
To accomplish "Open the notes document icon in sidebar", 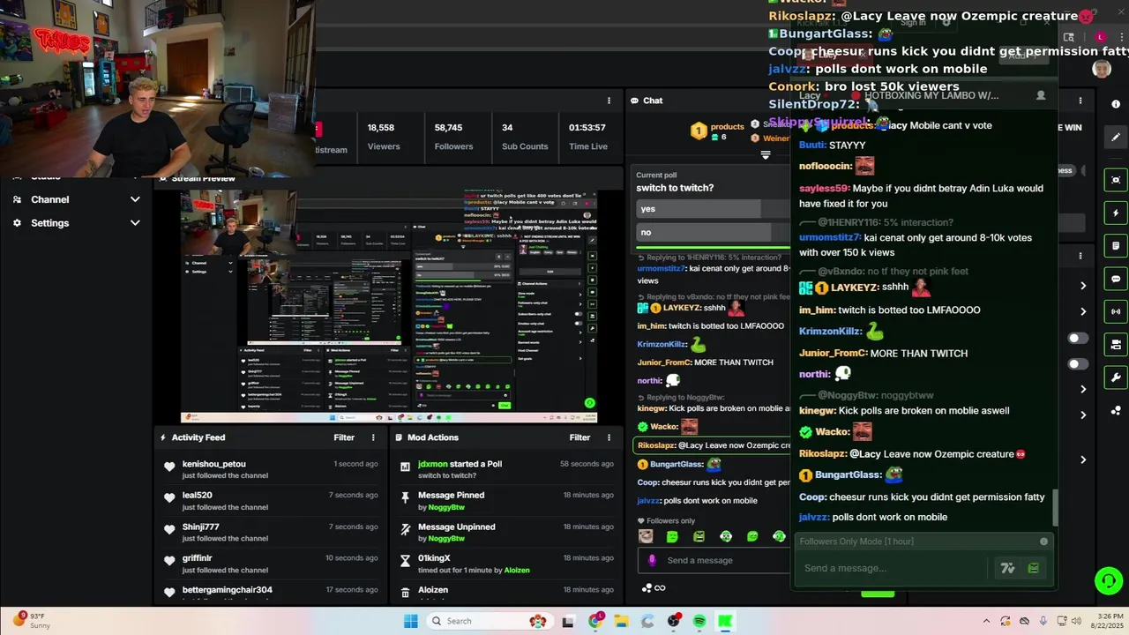I will tap(1116, 246).
